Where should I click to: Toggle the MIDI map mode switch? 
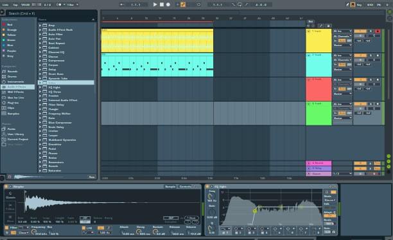click(370, 4)
